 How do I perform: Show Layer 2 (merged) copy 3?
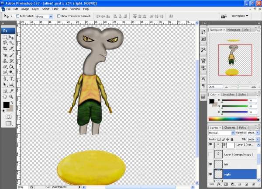click(210, 154)
